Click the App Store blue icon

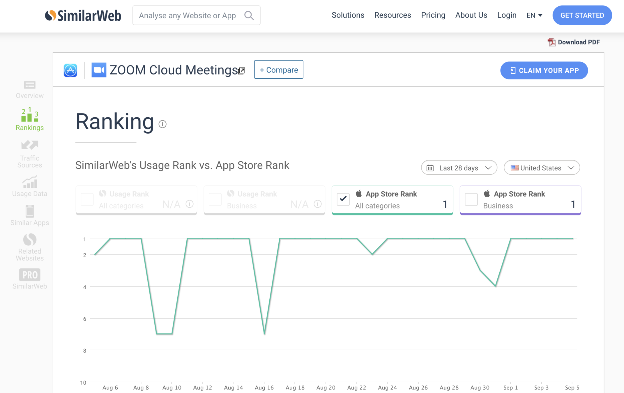[x=70, y=70]
